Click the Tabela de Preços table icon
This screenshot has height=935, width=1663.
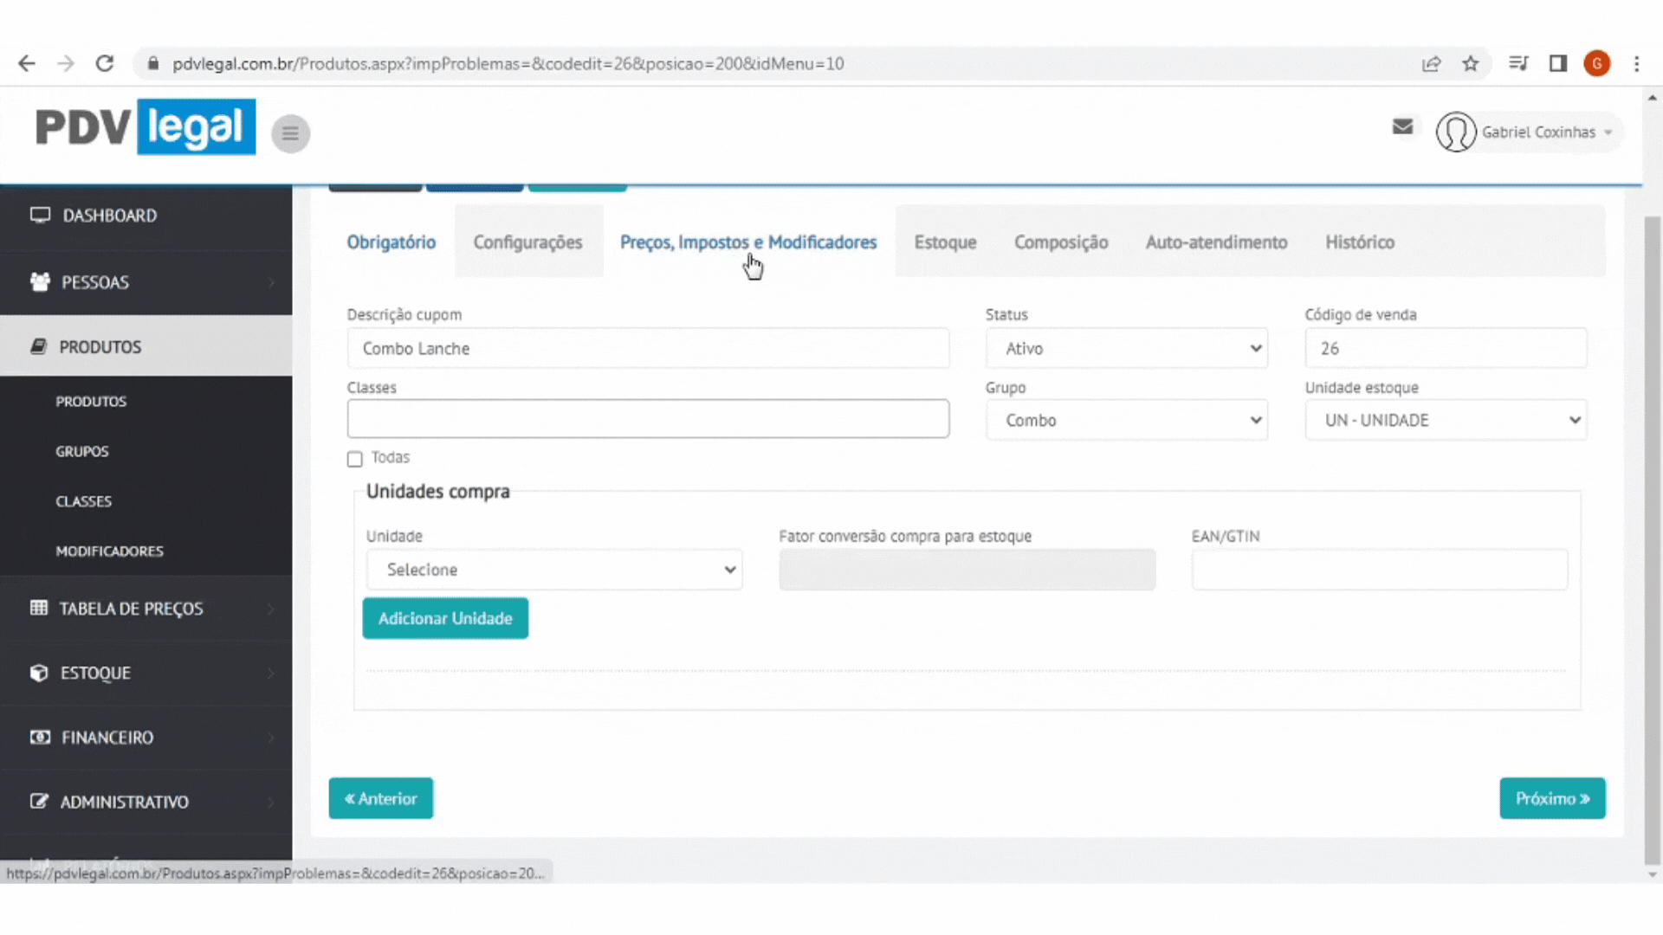pyautogui.click(x=39, y=608)
